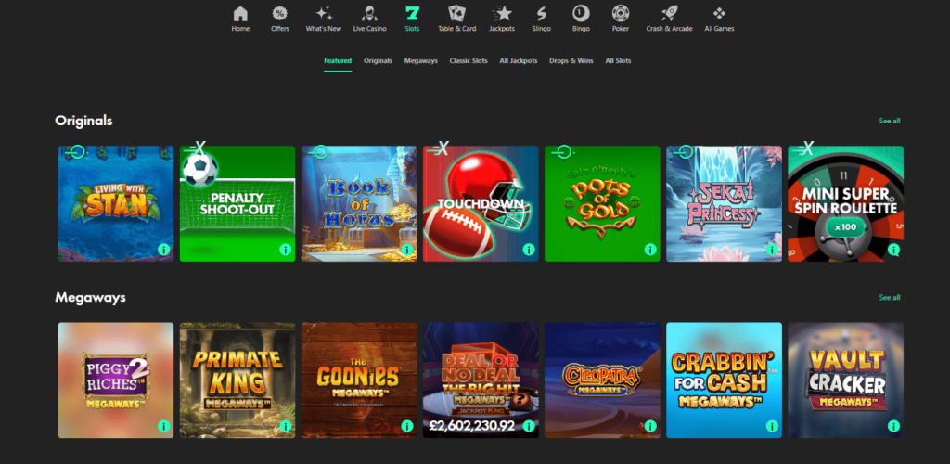
Task: Open Table & Card games
Action: point(456,19)
